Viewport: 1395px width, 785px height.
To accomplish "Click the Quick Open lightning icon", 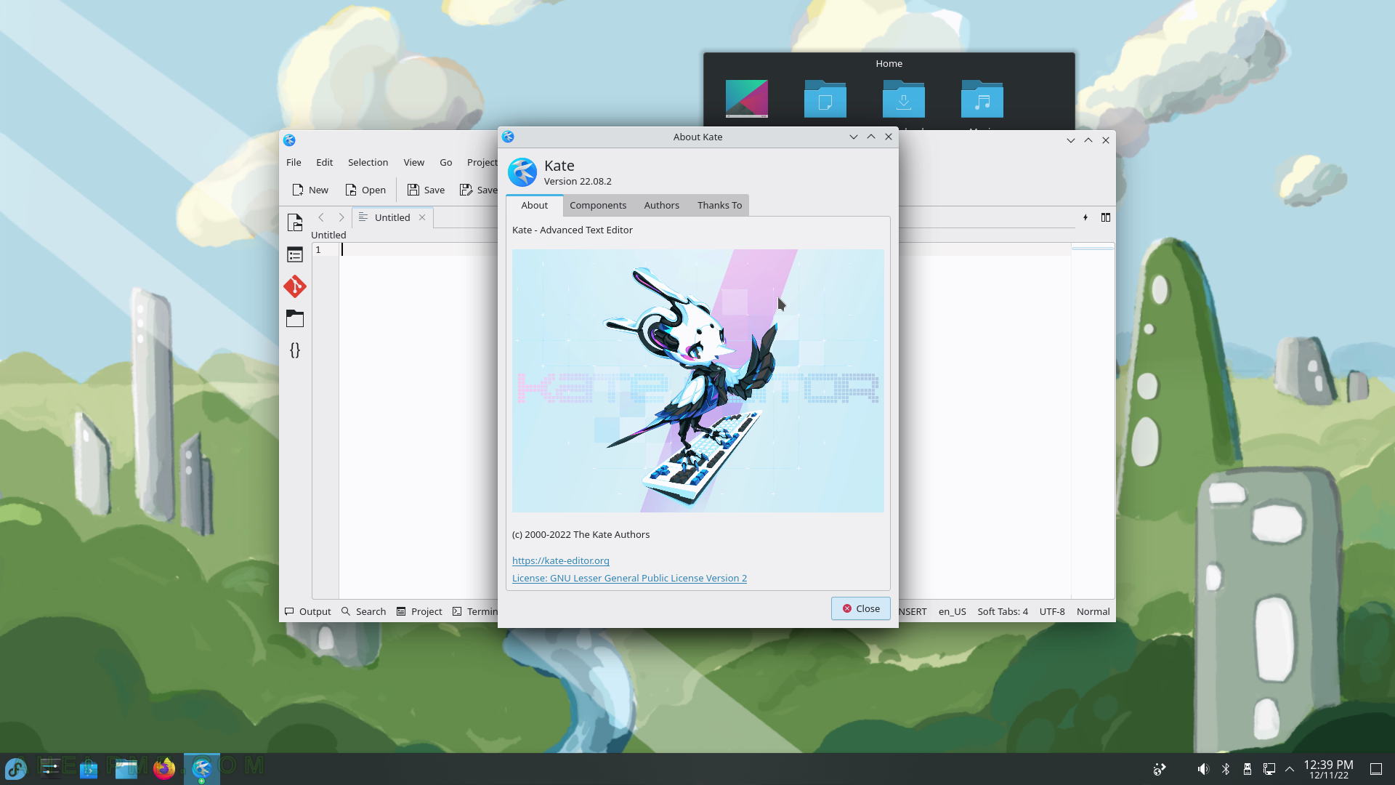I will (x=1085, y=217).
